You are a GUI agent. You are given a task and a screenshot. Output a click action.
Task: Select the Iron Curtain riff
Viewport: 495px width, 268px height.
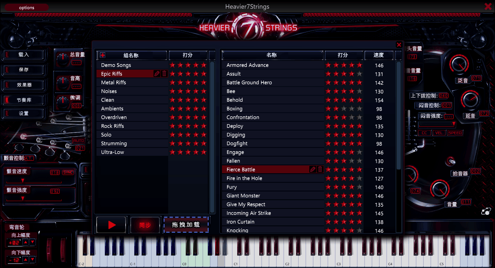click(273, 222)
